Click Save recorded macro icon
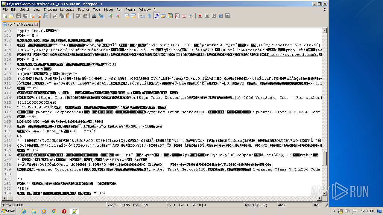Screen dimensions: 383x215 228,16
